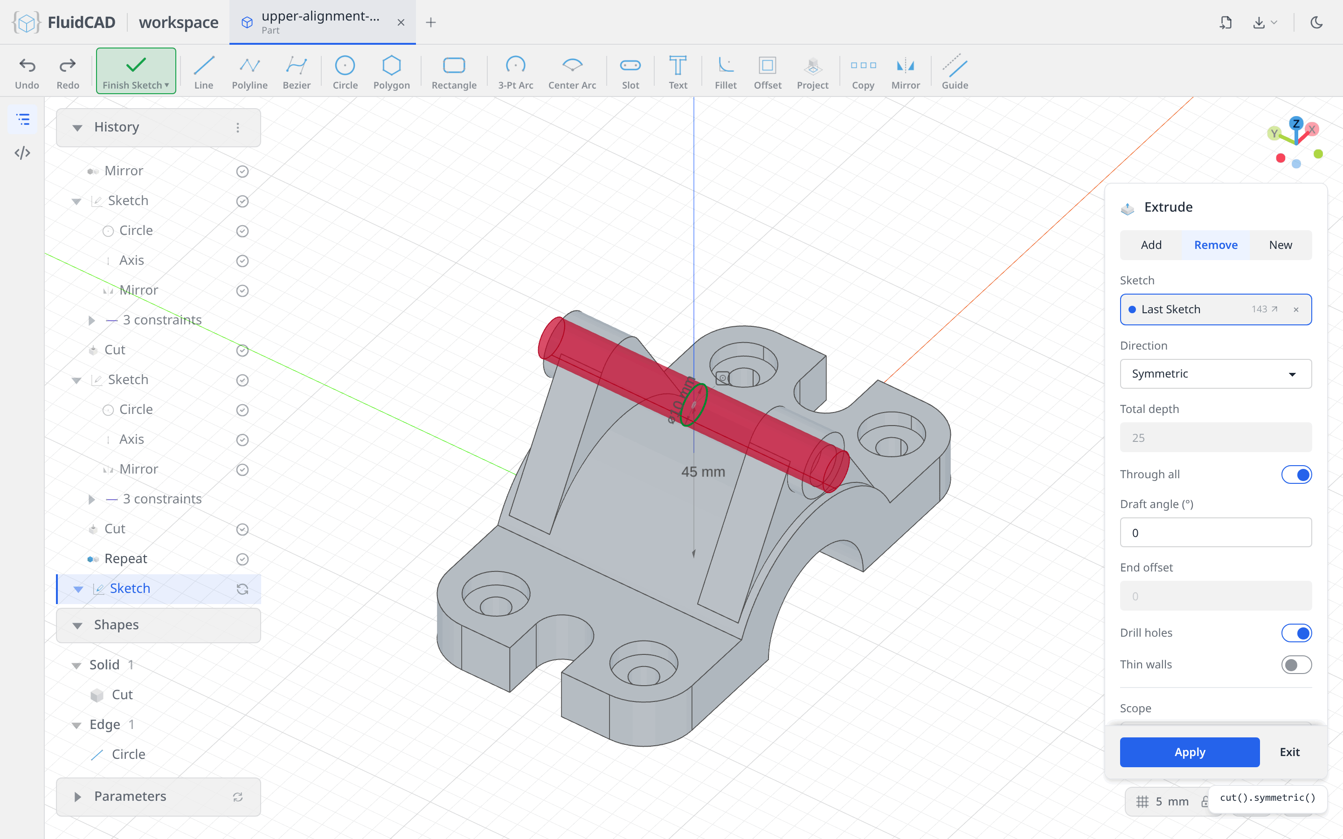Switch extrude mode to Add
Screen dimensions: 1343x839
coord(1151,245)
